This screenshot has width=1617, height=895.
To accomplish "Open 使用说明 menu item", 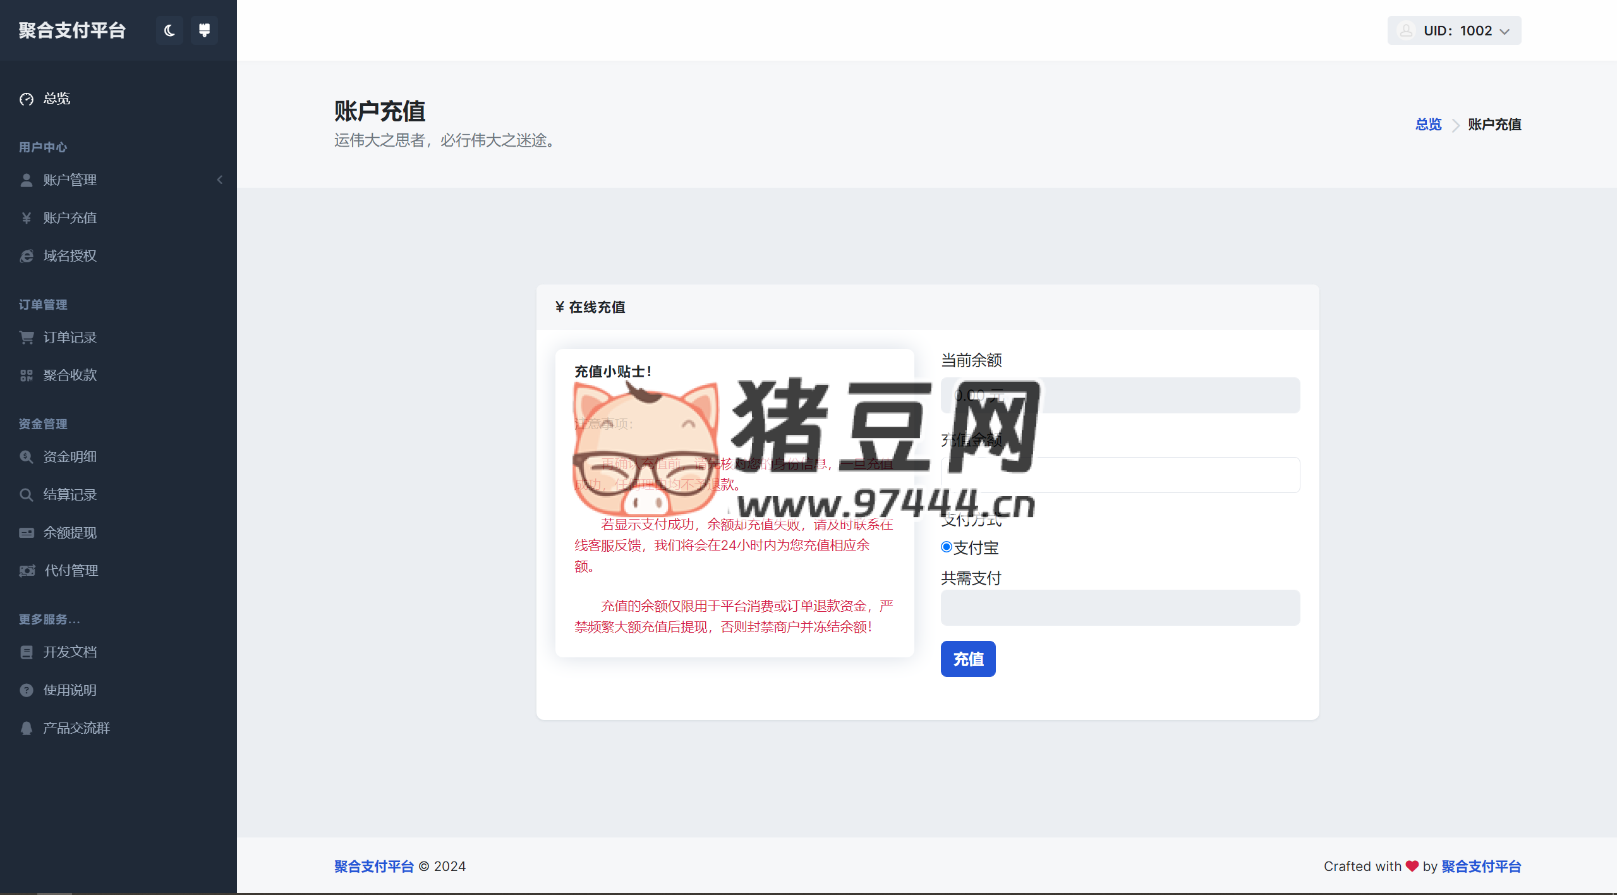I will coord(70,690).
